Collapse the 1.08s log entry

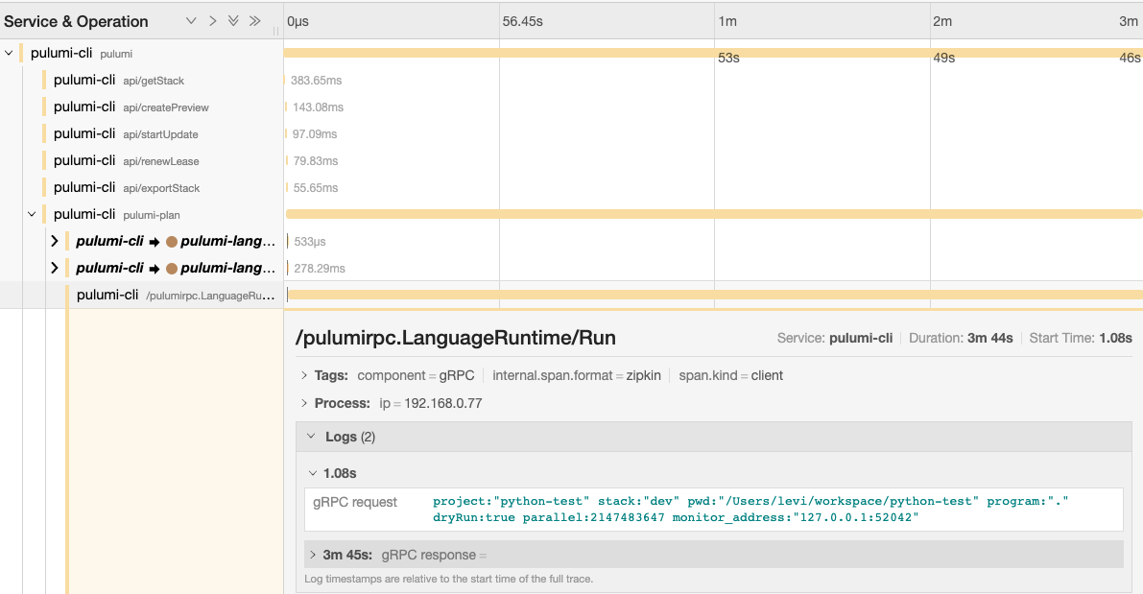pos(312,472)
